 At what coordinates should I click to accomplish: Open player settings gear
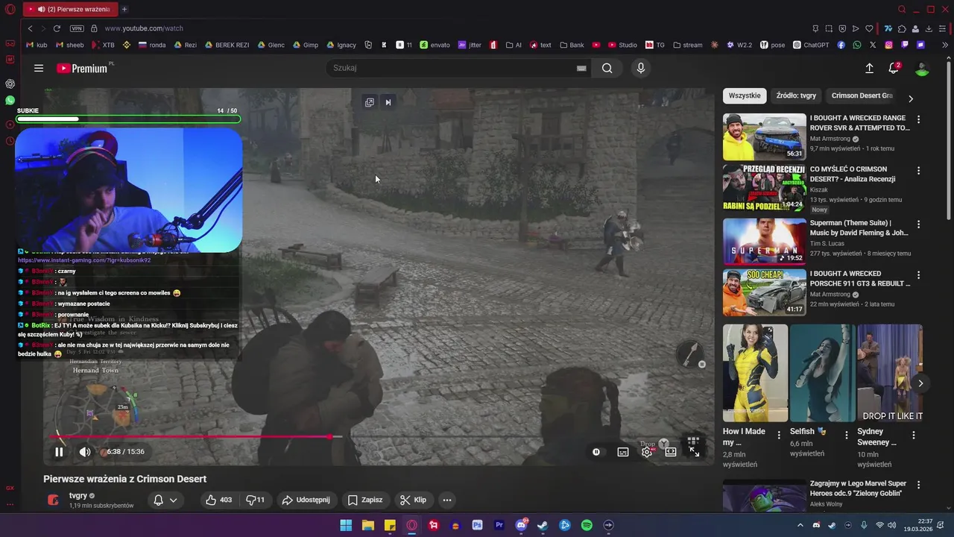[647, 452]
